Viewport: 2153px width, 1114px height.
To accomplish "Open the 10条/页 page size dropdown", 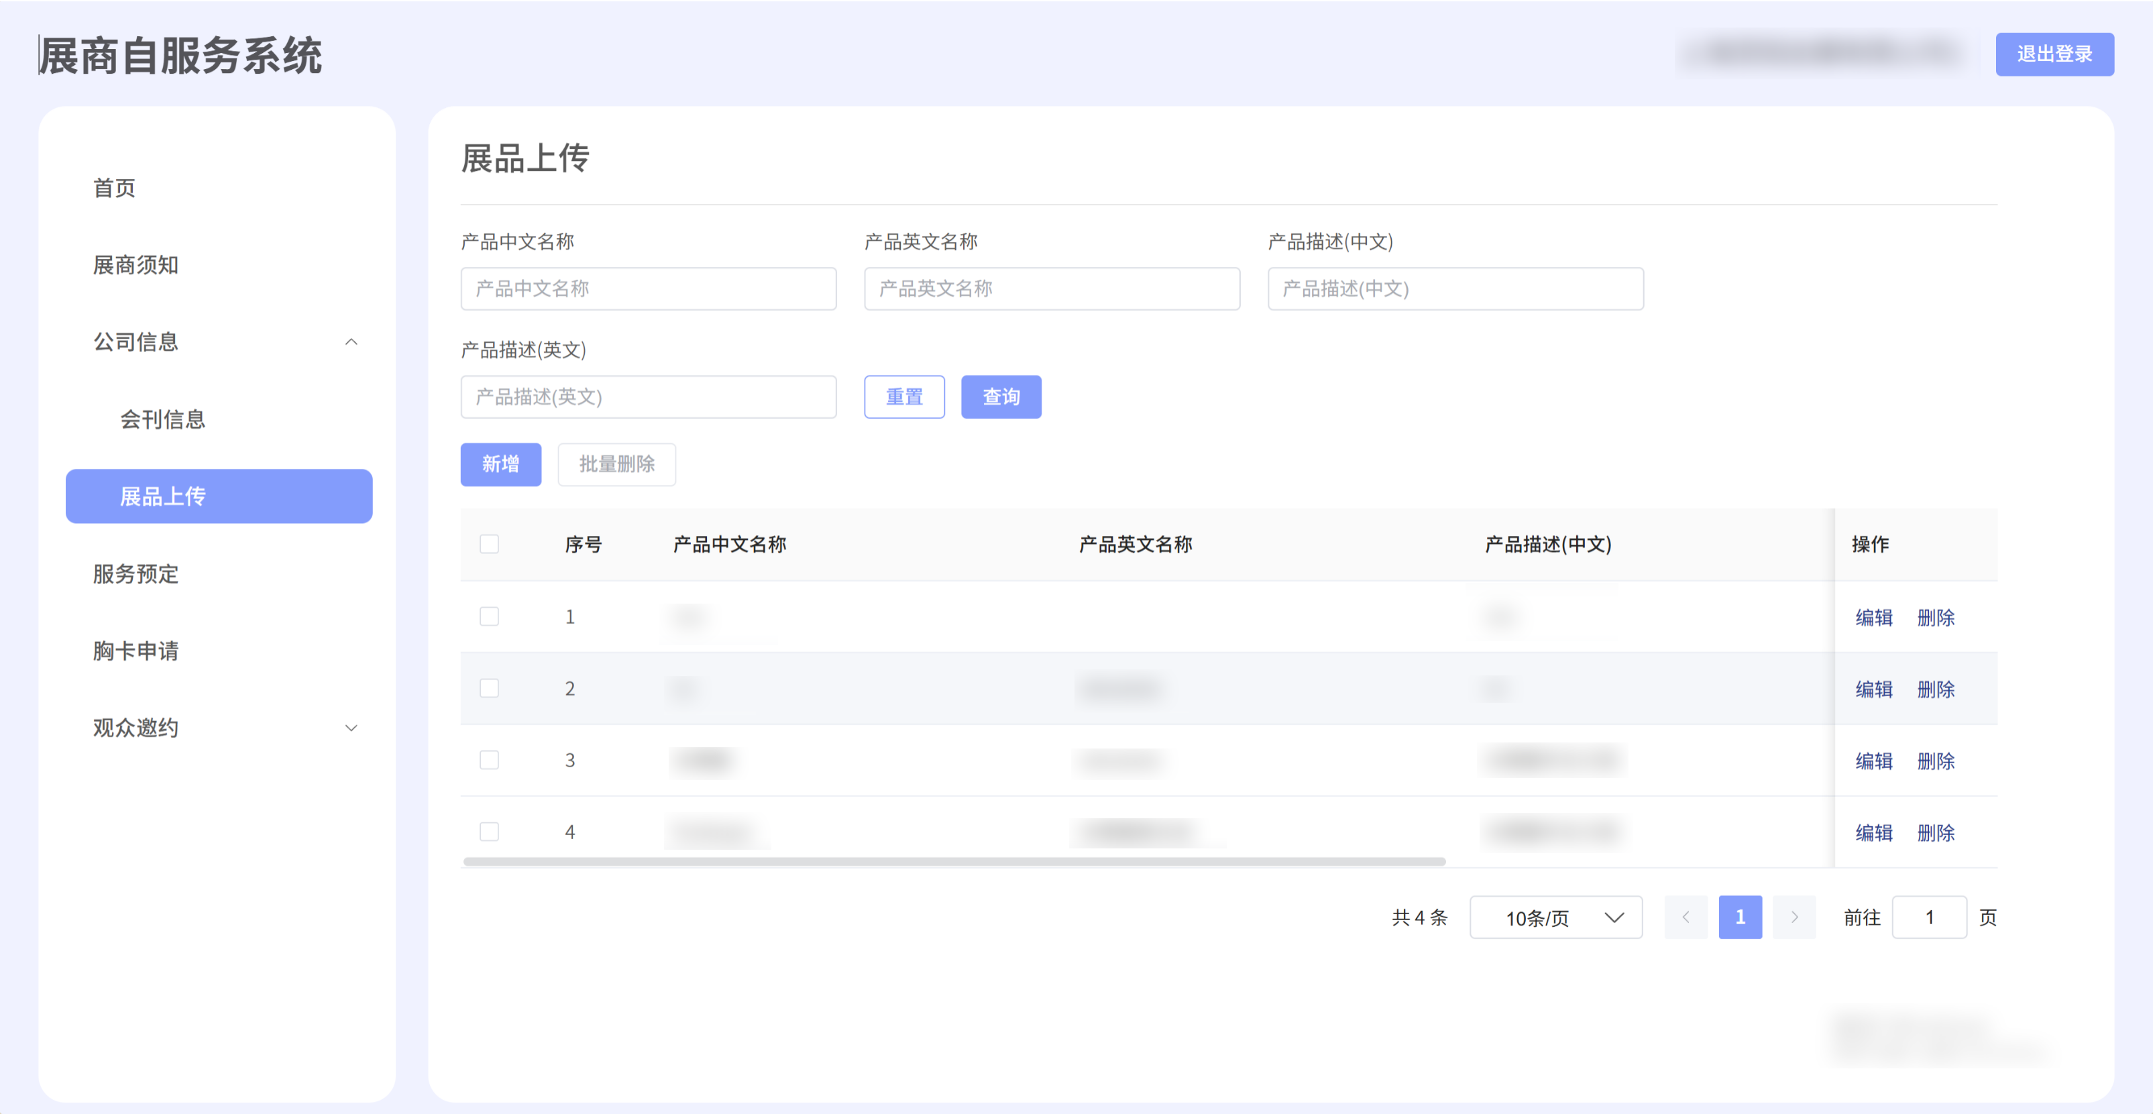I will [x=1555, y=917].
